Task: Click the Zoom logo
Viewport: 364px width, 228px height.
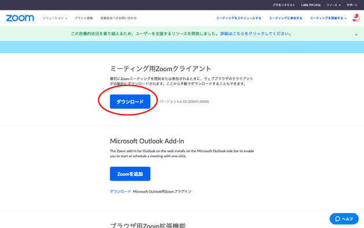Action: pos(20,18)
